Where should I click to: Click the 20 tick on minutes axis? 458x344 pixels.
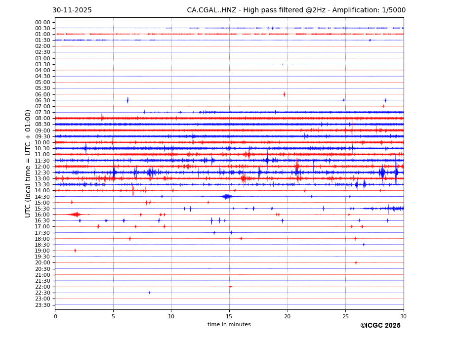point(288,316)
